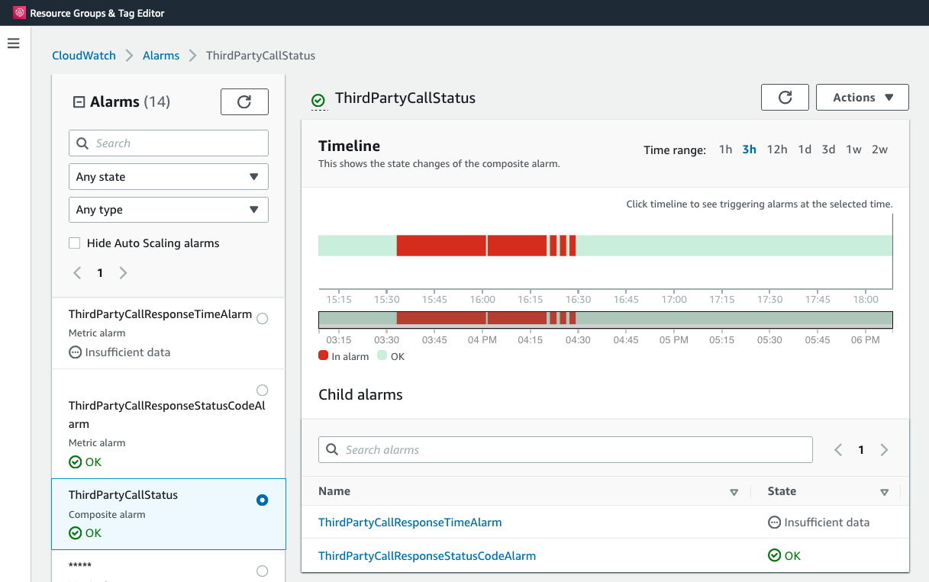This screenshot has width=929, height=582.
Task: Open the hamburger navigation menu
Action: click(x=13, y=43)
